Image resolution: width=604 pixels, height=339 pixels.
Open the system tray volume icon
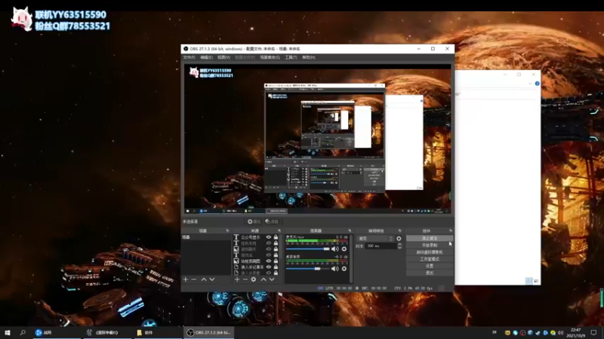[x=560, y=332]
